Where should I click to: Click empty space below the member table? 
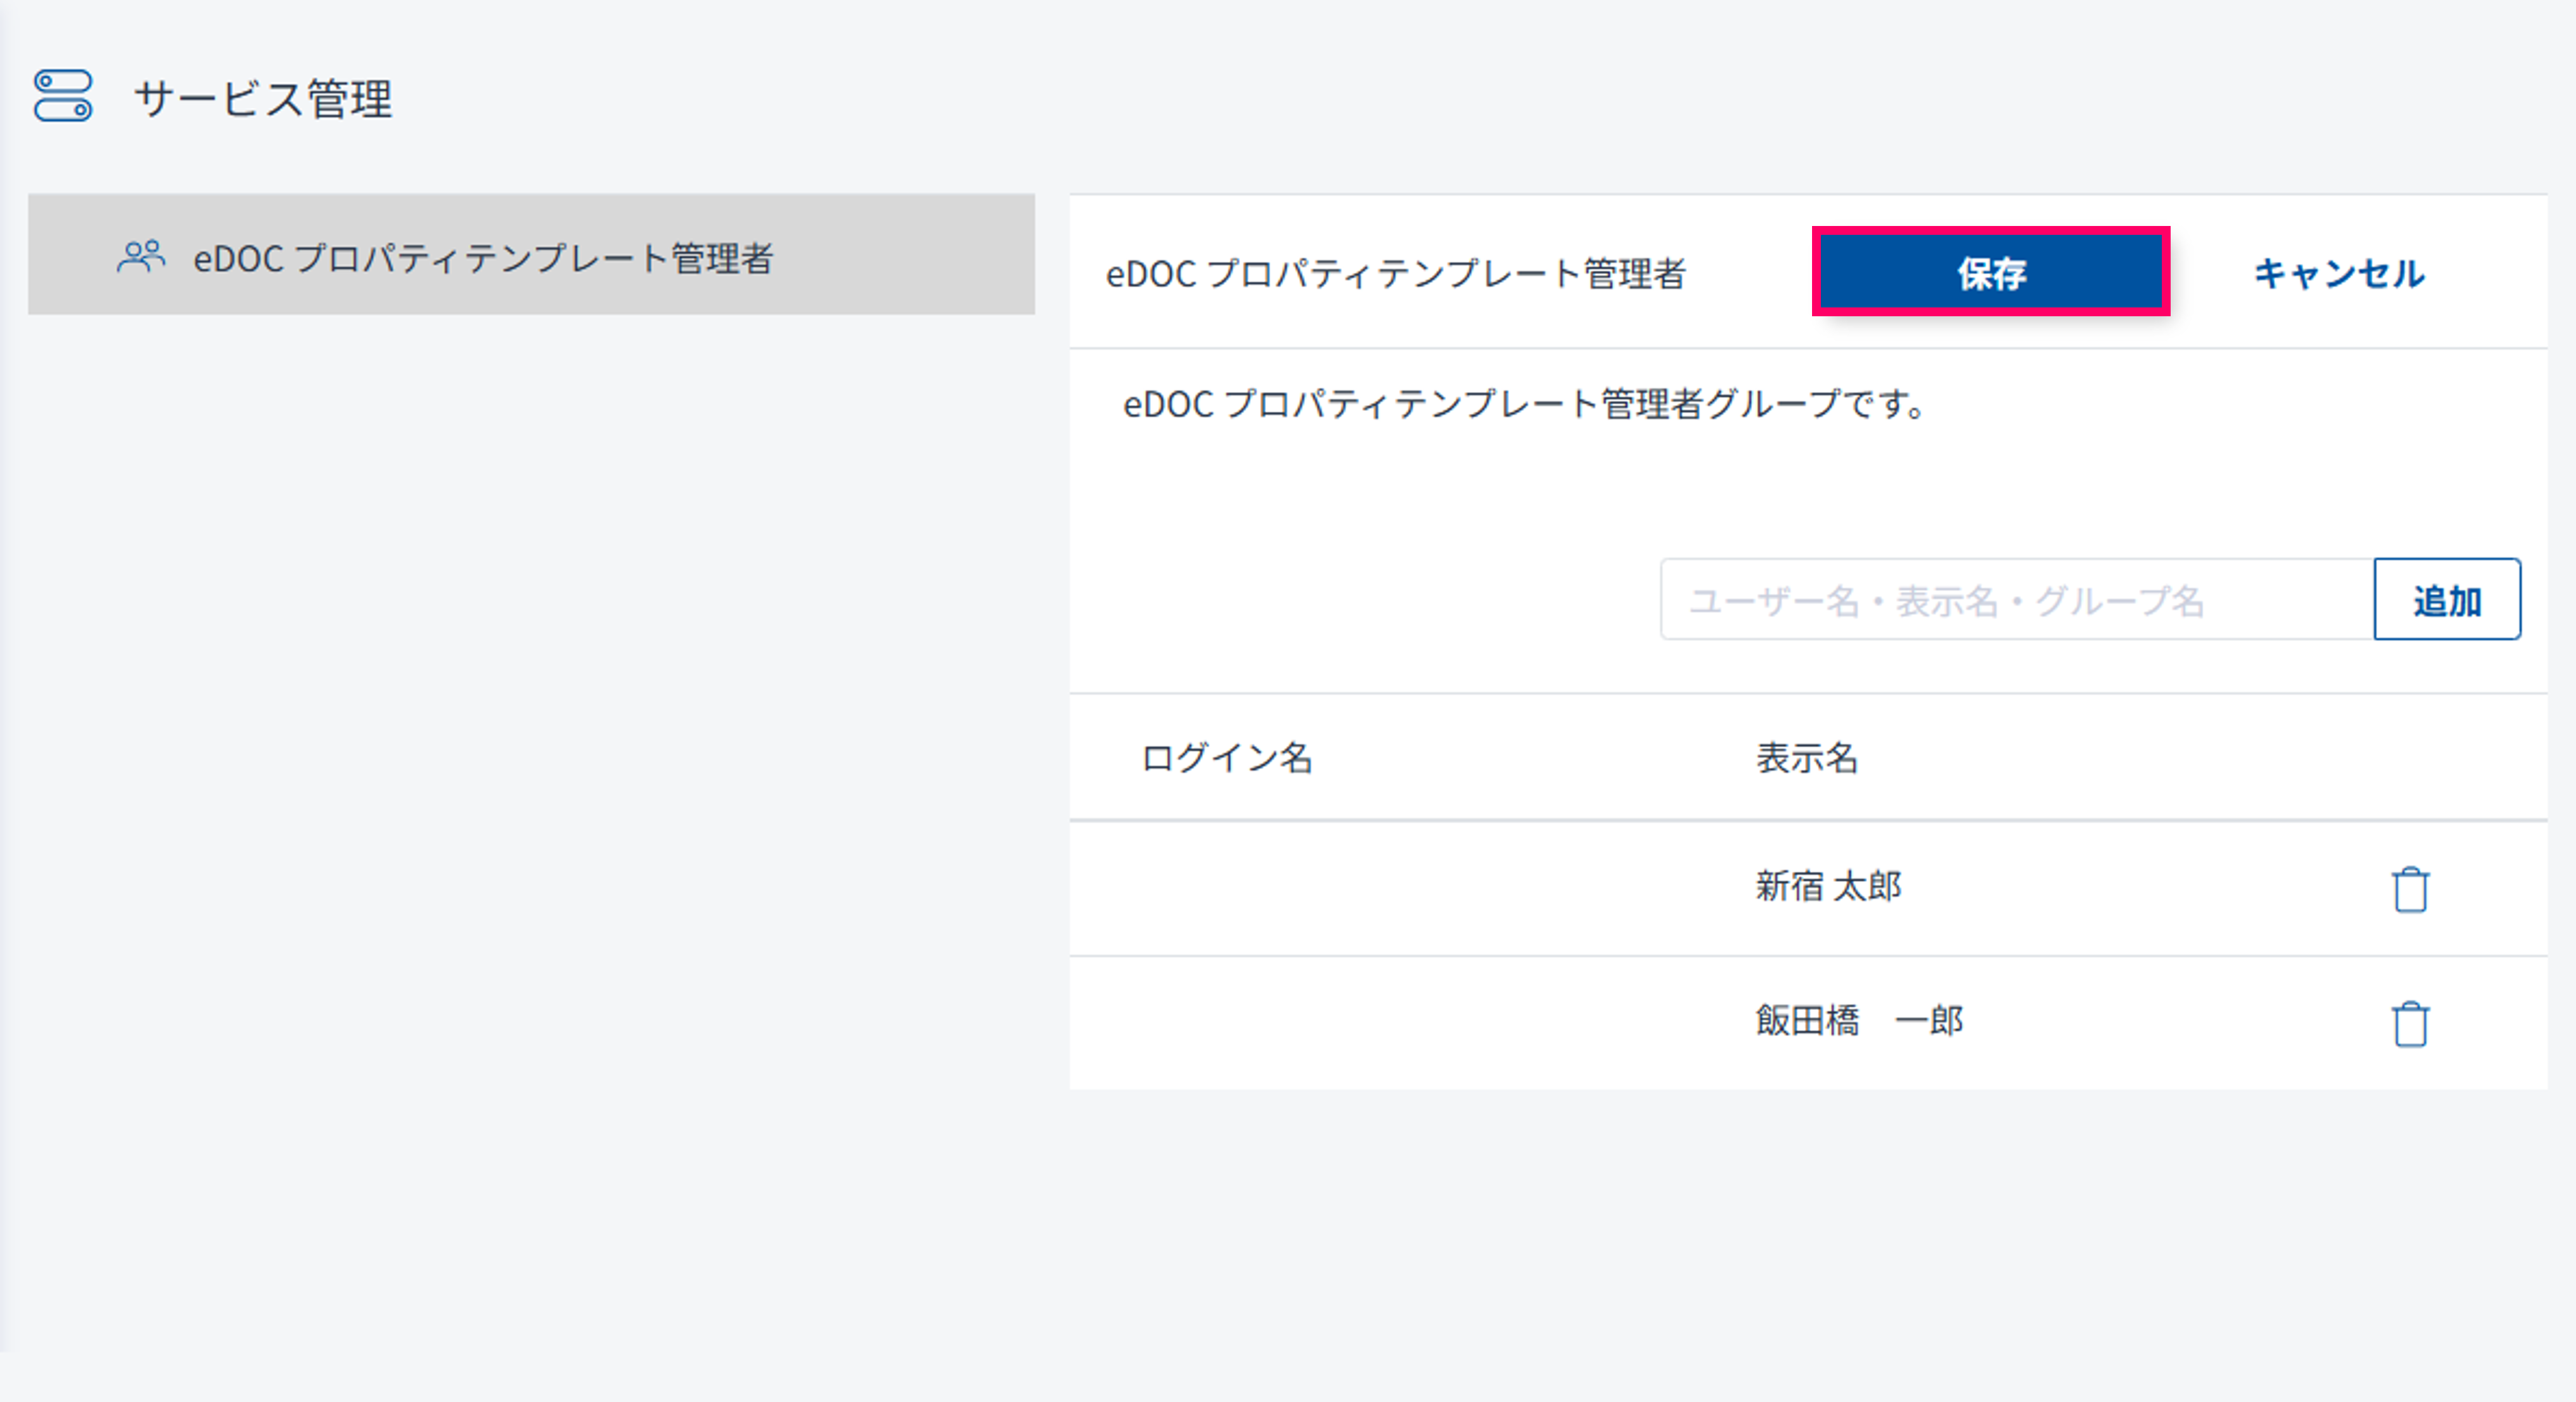[x=1800, y=1220]
